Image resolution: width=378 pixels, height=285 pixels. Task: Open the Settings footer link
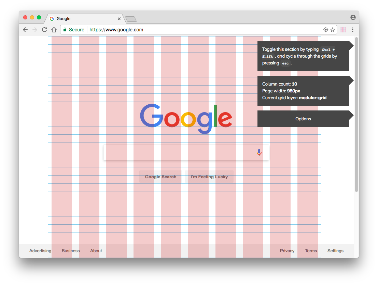[x=335, y=251]
